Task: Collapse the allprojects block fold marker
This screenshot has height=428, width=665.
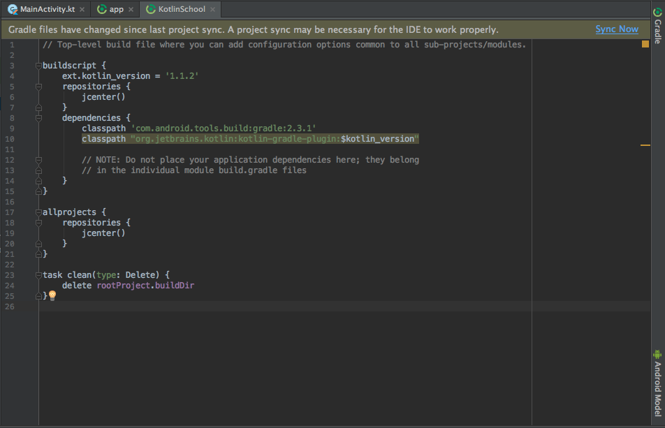Action: [x=38, y=212]
